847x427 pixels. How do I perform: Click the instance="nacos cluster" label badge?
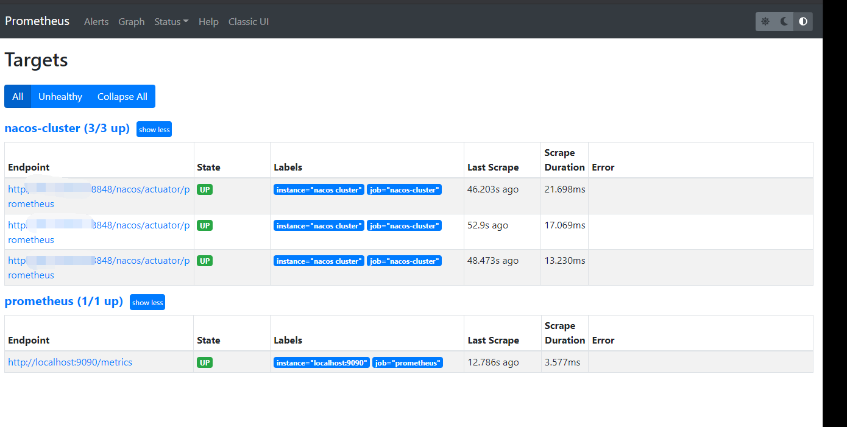318,189
